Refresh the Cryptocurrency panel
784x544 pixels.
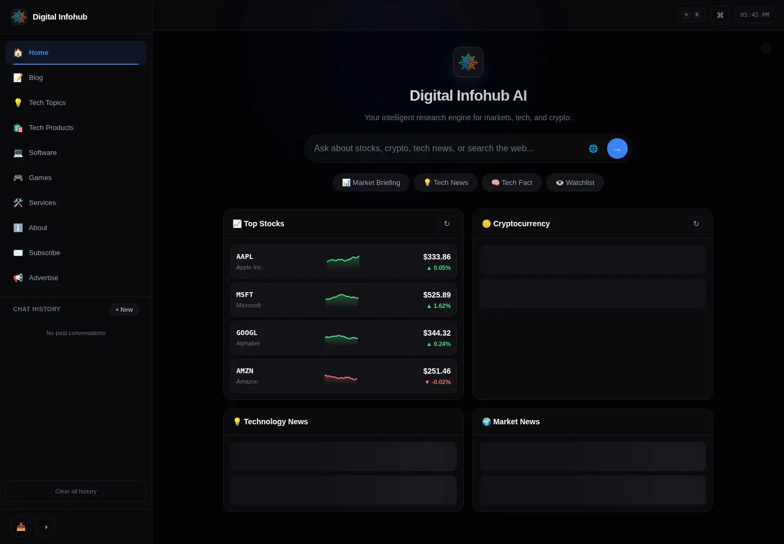coord(696,224)
